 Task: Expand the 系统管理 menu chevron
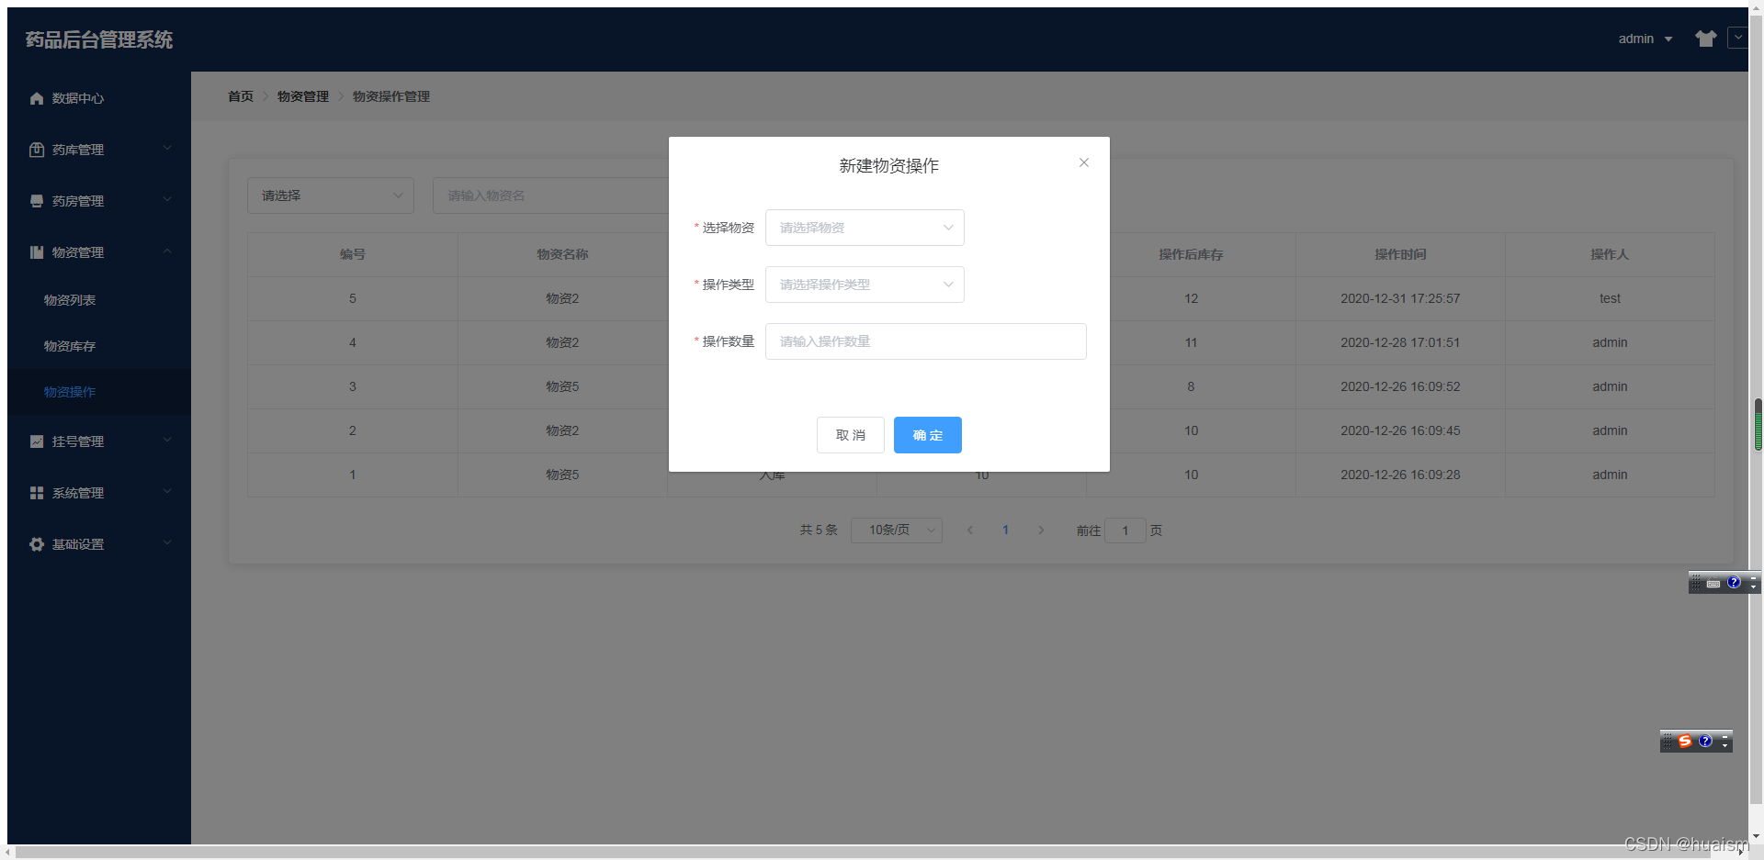[167, 491]
